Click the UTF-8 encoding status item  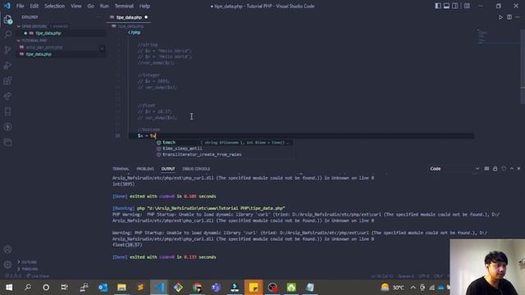(424, 276)
